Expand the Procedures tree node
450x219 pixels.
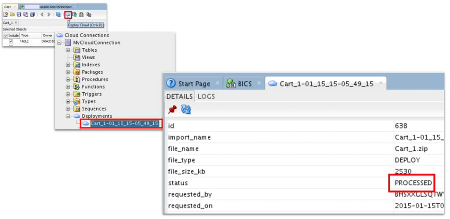pyautogui.click(x=68, y=79)
